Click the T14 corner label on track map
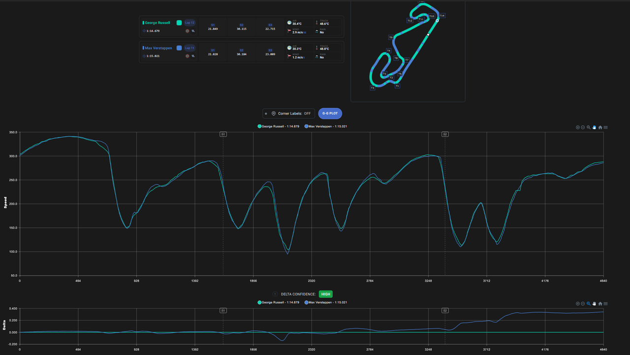The image size is (630, 355). pyautogui.click(x=442, y=16)
